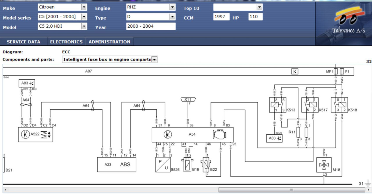Open the SERVICE DATA tab
Image resolution: width=372 pixels, height=194 pixels.
tap(23, 42)
